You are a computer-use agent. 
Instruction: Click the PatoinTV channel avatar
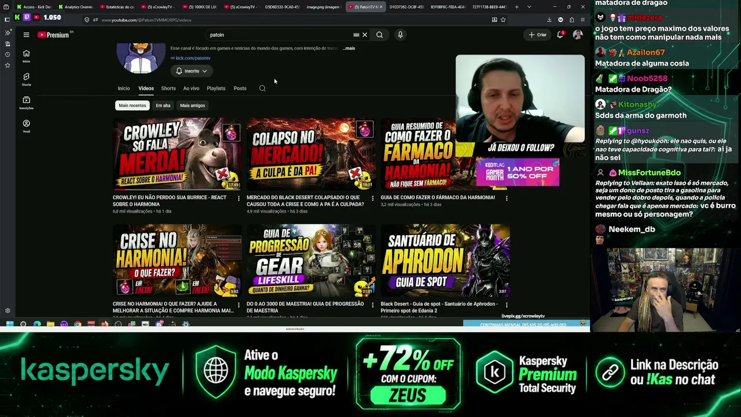[x=141, y=57]
